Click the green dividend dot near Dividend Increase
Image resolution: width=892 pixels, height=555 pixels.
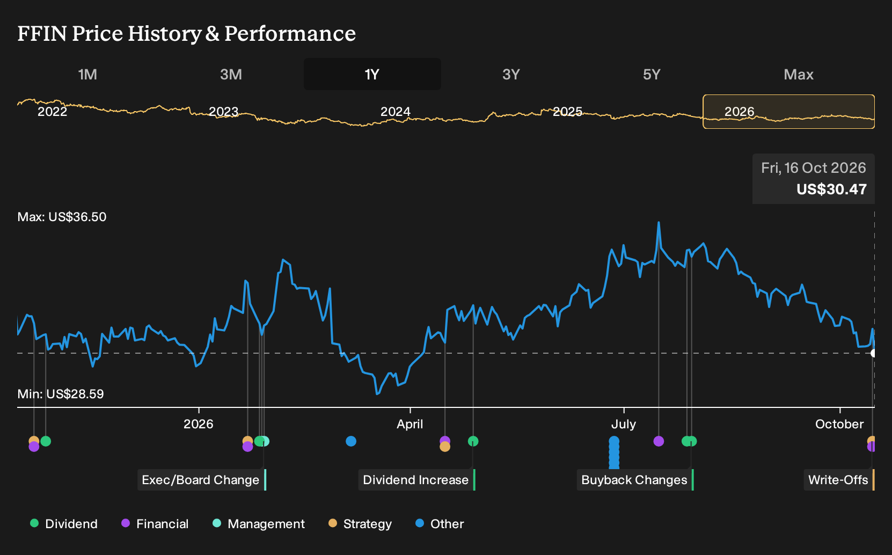pyautogui.click(x=473, y=441)
